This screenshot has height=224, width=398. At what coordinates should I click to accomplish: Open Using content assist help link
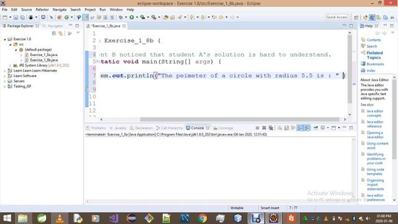click(x=377, y=146)
